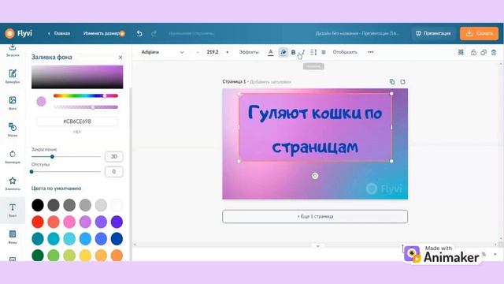
Task: Select the dark violet color swatch
Action: pyautogui.click(x=117, y=222)
